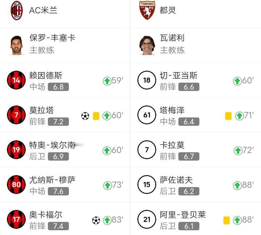
Task: Click the Torino FC club crest
Action: [x=147, y=10]
